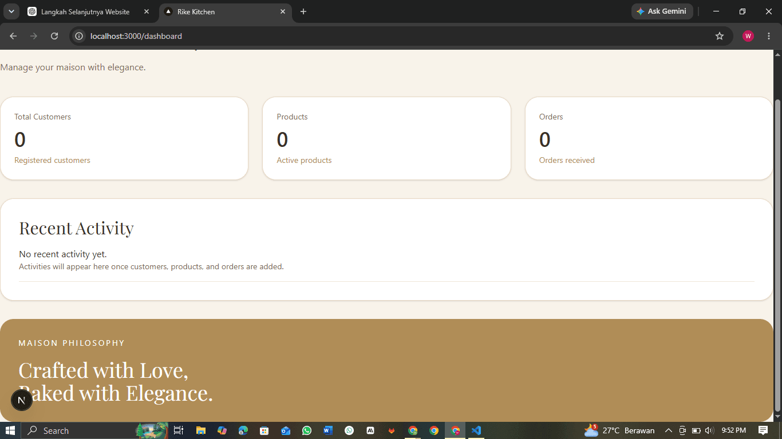Select the Total Customers card label
The height and width of the screenshot is (439, 782).
(43, 117)
